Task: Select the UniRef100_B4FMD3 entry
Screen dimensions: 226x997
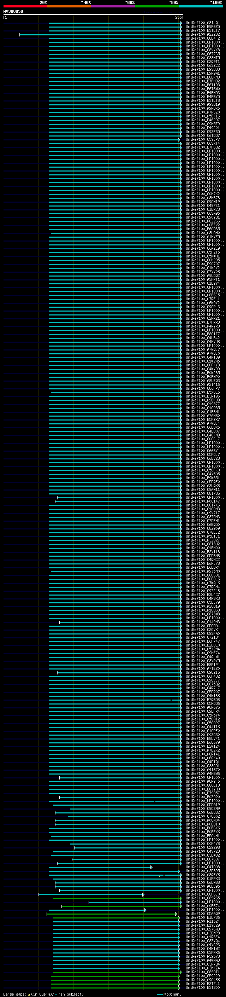Action: click(x=202, y=93)
